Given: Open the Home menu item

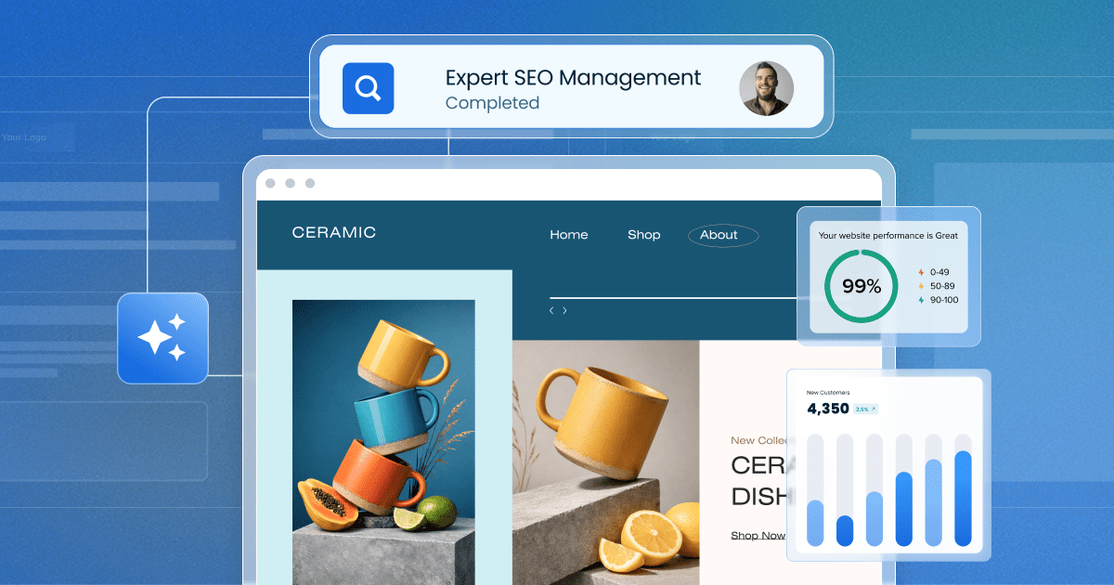Looking at the screenshot, I should click(x=568, y=235).
